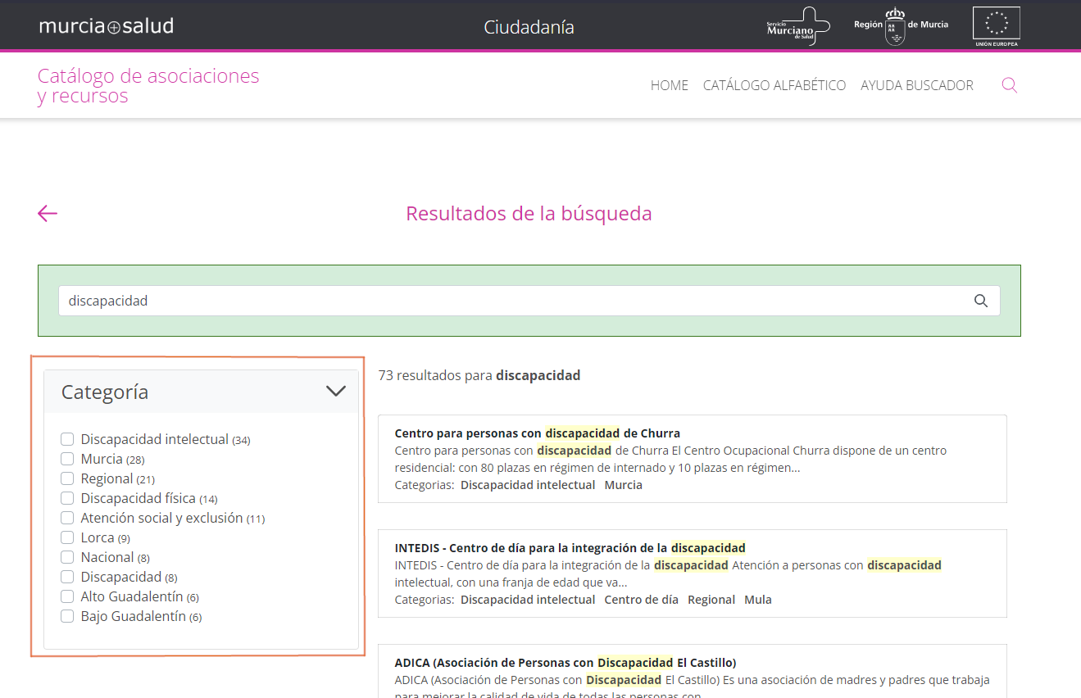This screenshot has width=1081, height=698.
Task: Click the Mula category tag under INTEDIS
Action: (x=757, y=599)
